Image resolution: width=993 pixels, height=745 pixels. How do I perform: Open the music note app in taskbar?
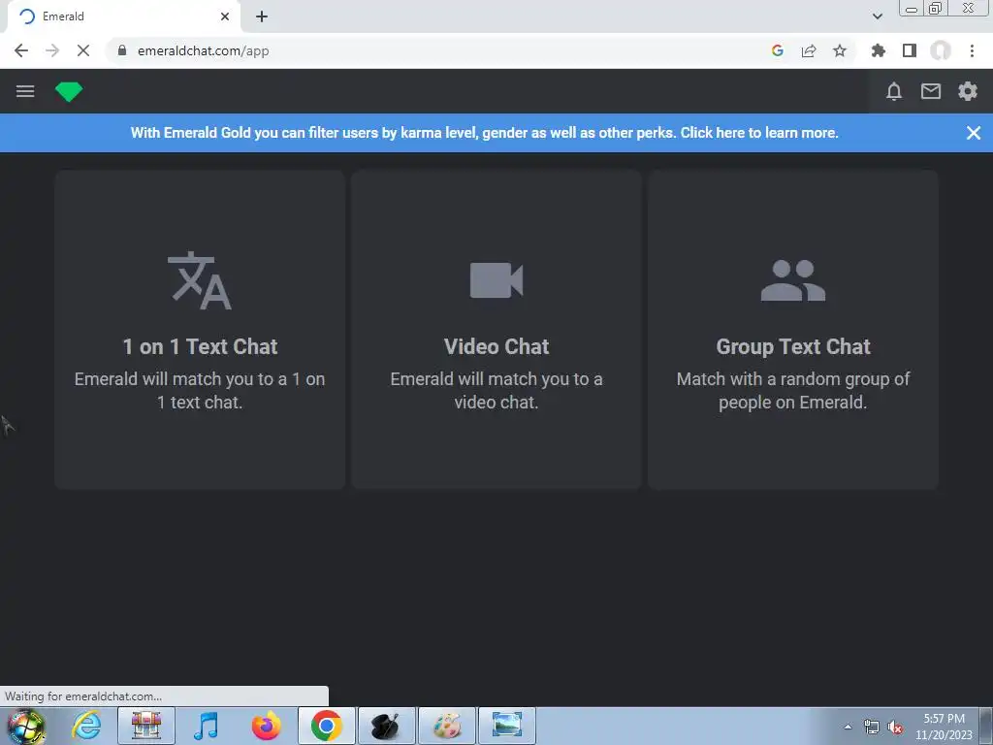(206, 726)
